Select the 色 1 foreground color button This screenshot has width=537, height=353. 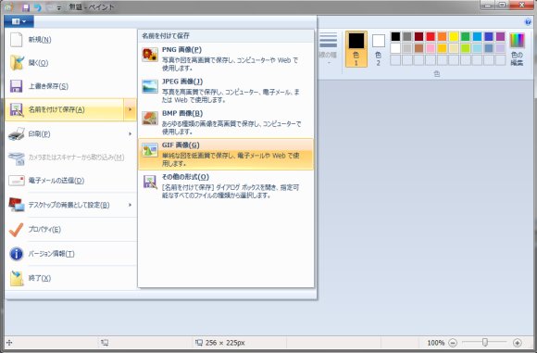coord(356,49)
